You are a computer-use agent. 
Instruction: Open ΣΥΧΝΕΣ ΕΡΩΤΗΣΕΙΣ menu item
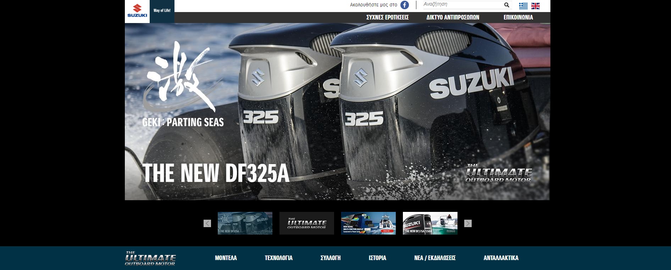pyautogui.click(x=387, y=17)
